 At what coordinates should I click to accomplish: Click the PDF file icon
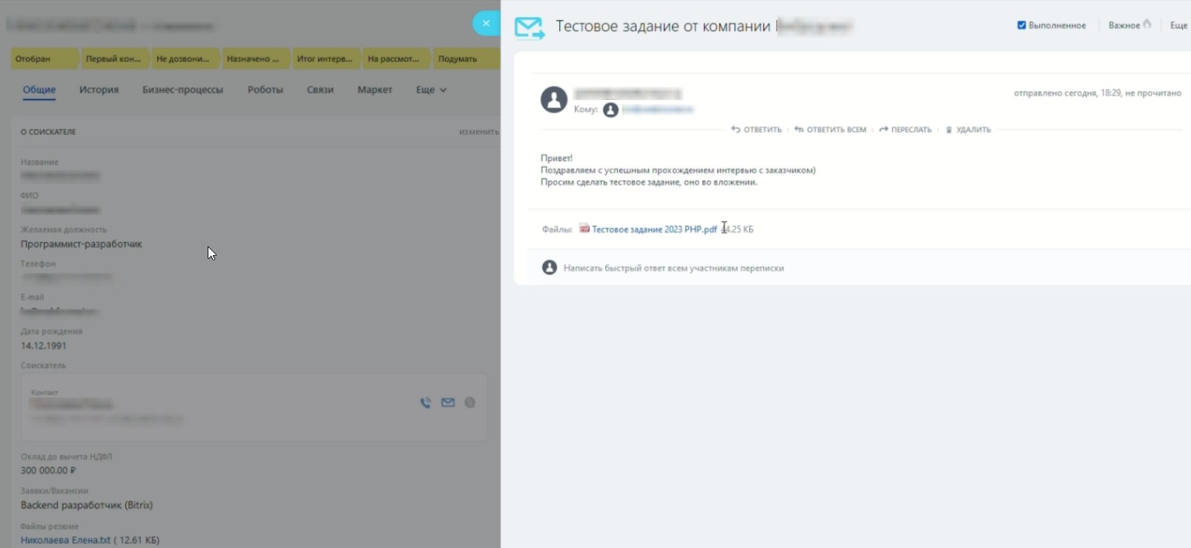584,228
